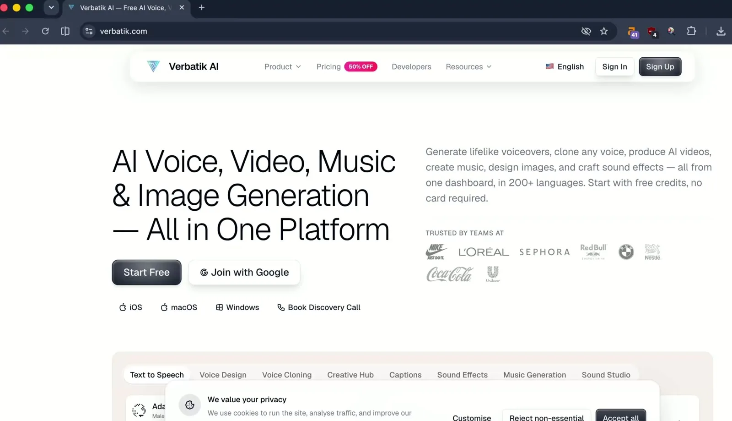Screen dimensions: 732x421
Task: Click the cookie icon in privacy banner
Action: 190,405
